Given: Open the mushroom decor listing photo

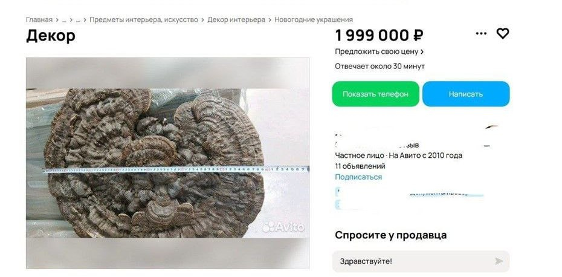Looking at the screenshot, I should click(168, 163).
